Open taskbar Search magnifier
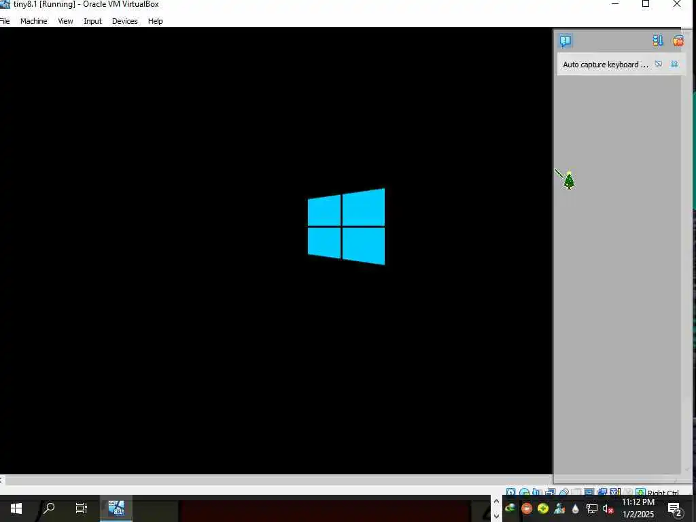696x522 pixels. click(49, 508)
